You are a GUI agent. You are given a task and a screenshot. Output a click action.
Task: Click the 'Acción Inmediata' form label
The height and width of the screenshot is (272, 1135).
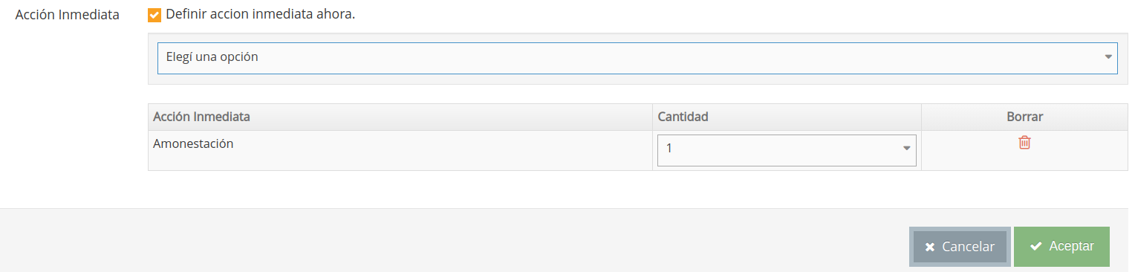[x=68, y=15]
